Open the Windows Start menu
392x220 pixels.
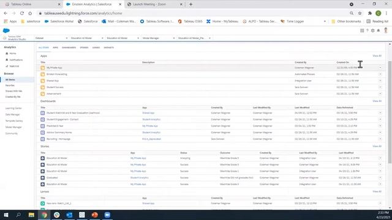click(x=6, y=215)
